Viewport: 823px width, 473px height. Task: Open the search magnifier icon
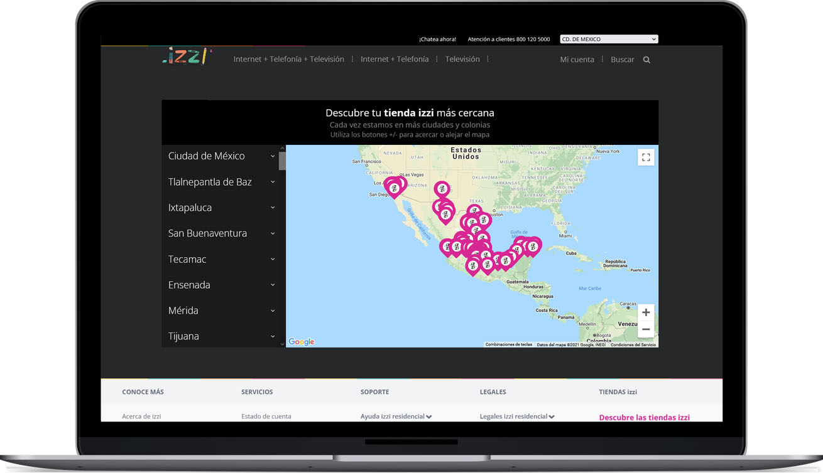[x=646, y=60]
